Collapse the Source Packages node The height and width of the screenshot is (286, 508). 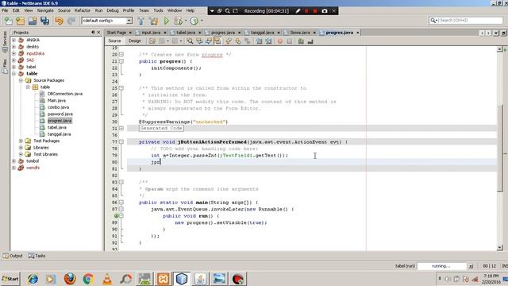point(21,80)
